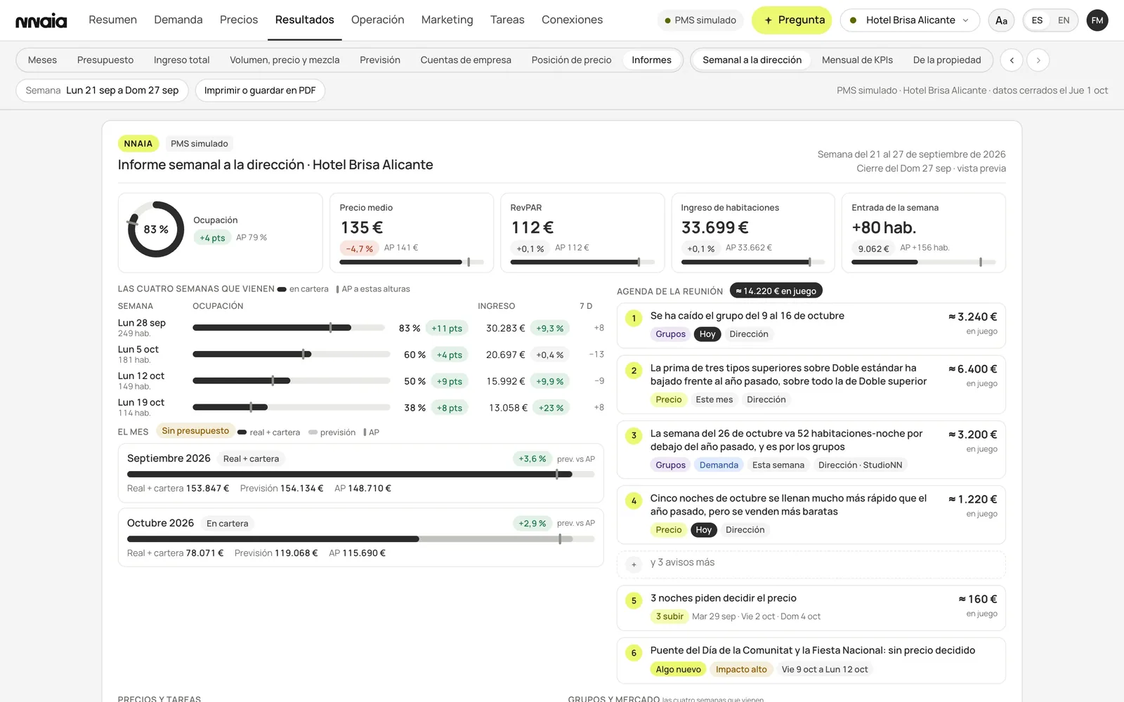Open the Marketing tab

(447, 20)
